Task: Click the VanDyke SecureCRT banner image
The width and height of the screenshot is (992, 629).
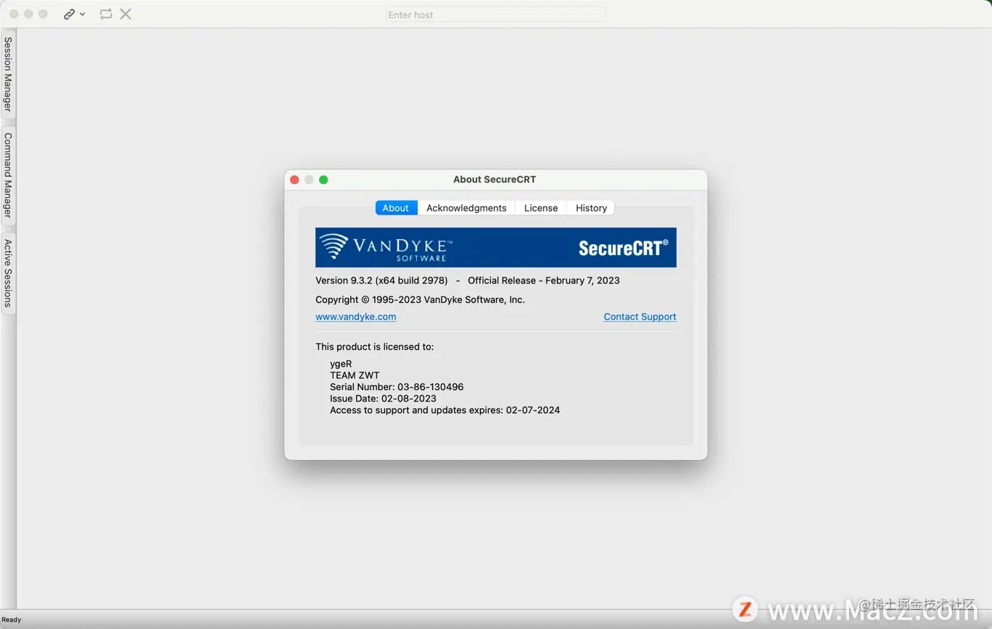Action: 496,248
